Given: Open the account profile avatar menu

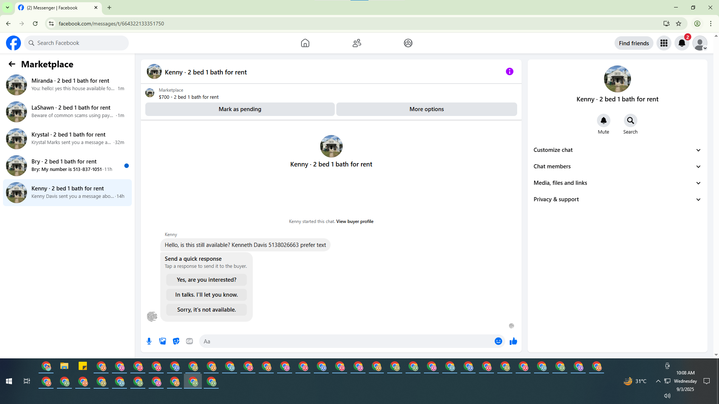Looking at the screenshot, I should [x=700, y=43].
